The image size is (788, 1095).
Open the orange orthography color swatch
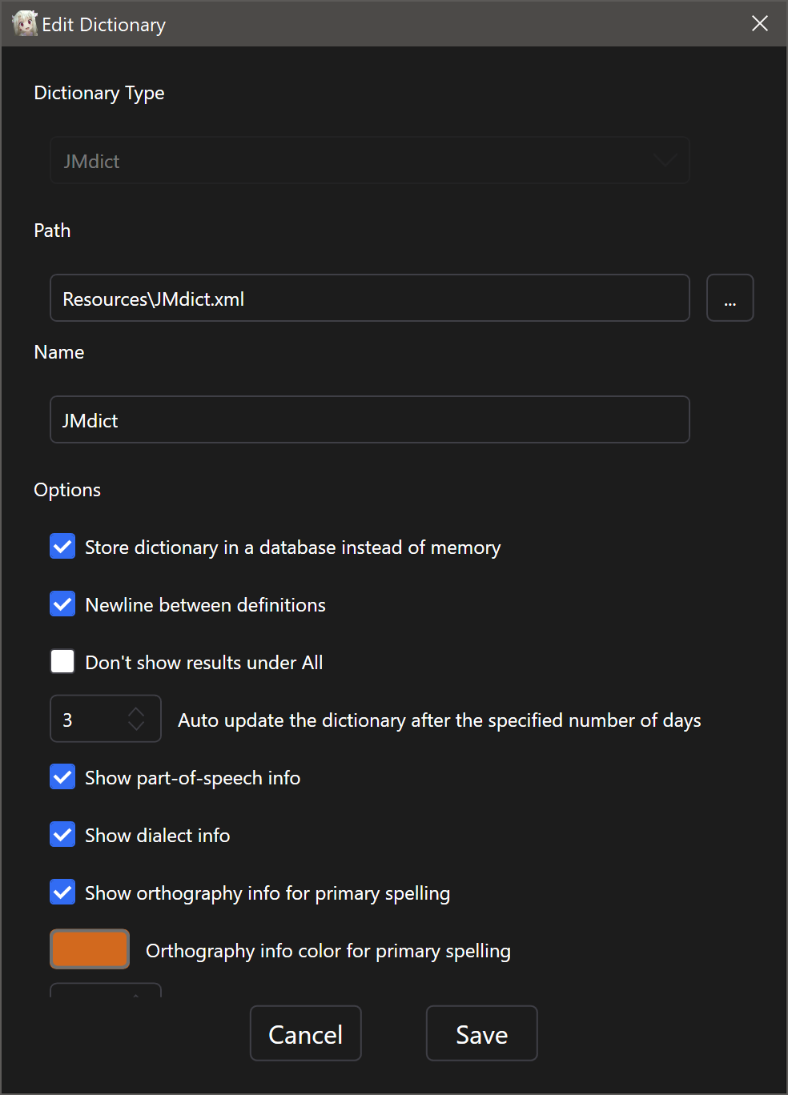pos(90,949)
